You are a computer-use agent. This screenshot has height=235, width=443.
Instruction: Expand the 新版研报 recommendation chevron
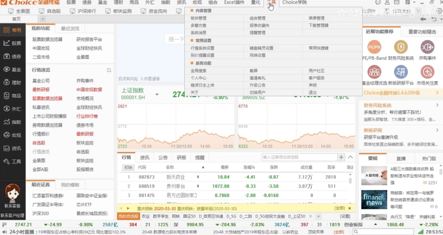[x=437, y=130]
